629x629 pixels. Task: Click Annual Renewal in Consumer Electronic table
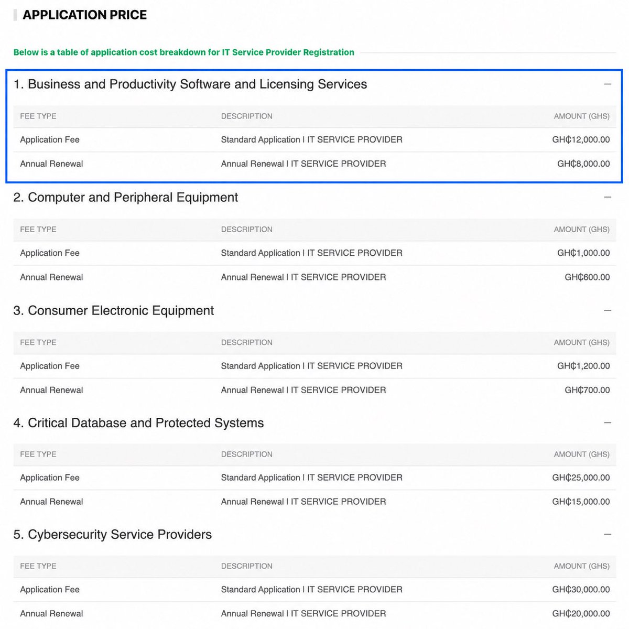tap(51, 390)
